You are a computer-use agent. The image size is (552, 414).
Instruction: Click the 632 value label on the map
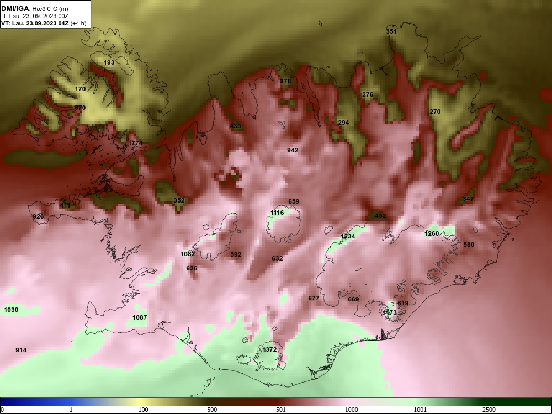[x=277, y=258]
